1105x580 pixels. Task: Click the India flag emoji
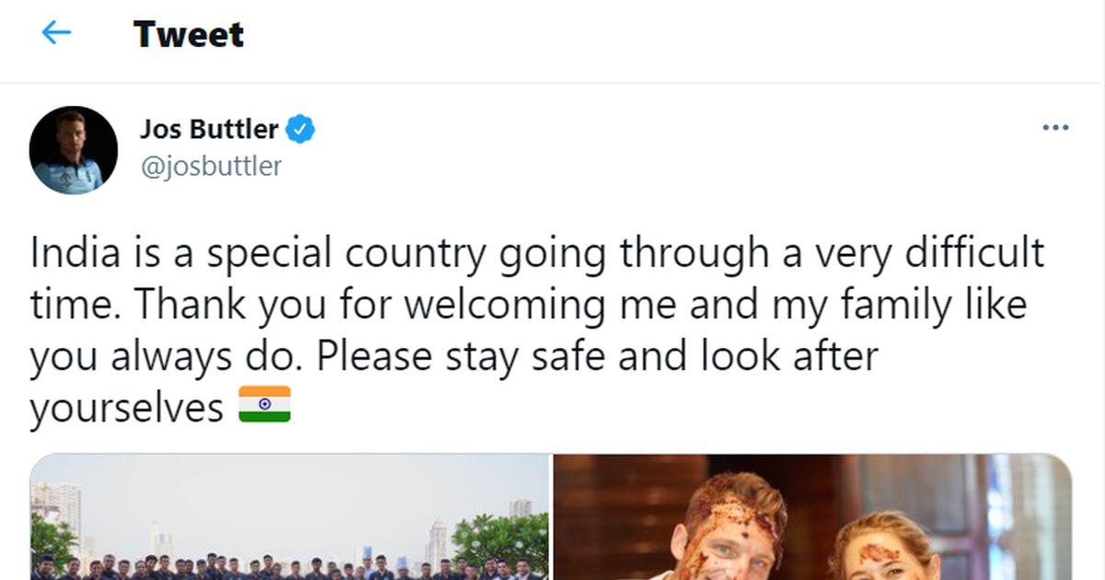click(x=264, y=405)
